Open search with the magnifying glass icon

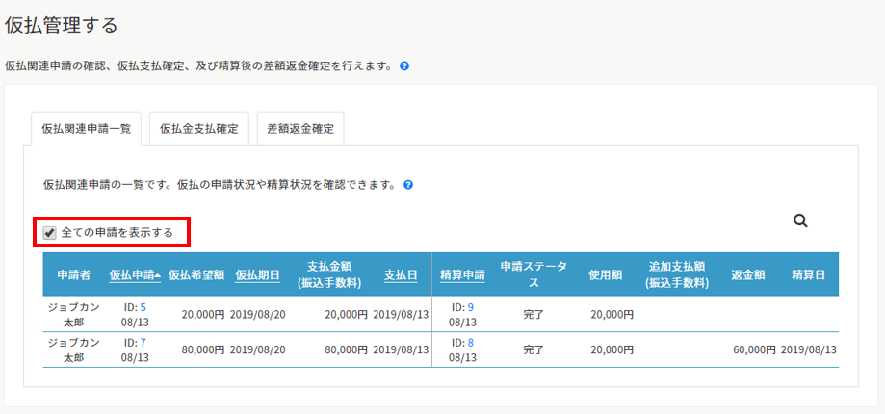[x=799, y=220]
